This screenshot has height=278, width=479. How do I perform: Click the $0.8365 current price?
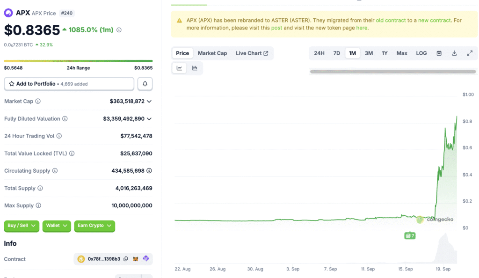(32, 30)
